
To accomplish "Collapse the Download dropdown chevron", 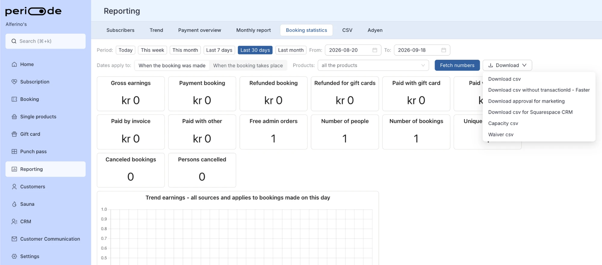I will (524, 65).
